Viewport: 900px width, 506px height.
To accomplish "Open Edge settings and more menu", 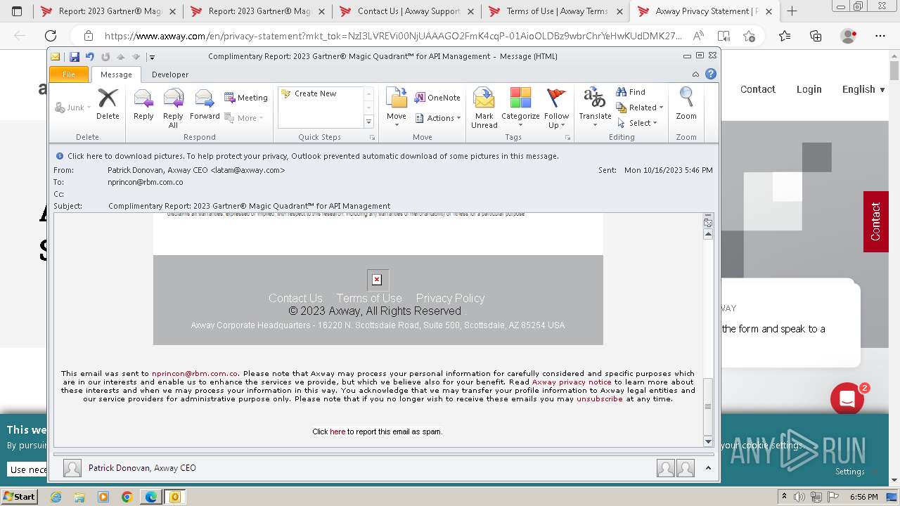I will (880, 36).
